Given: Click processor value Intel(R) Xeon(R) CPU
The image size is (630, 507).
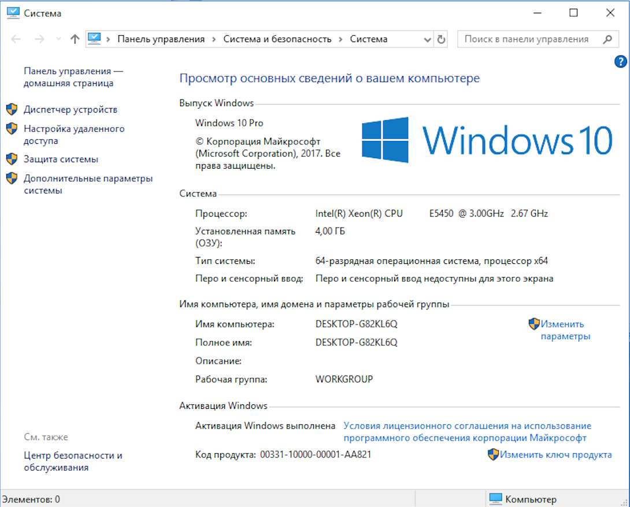Looking at the screenshot, I should coord(432,213).
